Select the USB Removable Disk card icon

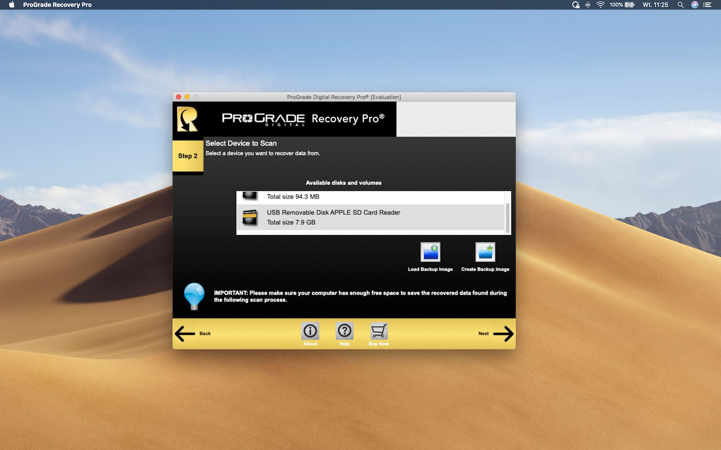pos(249,217)
